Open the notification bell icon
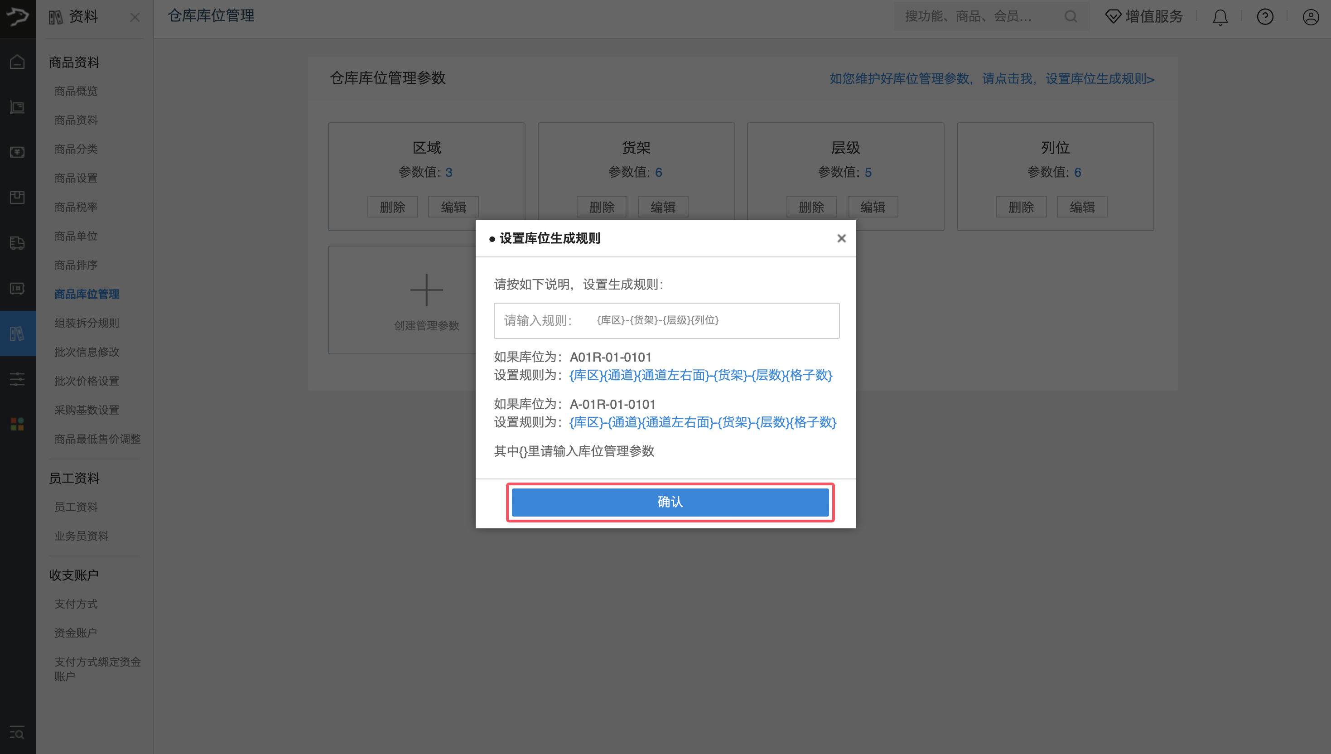The width and height of the screenshot is (1331, 754). [x=1220, y=17]
